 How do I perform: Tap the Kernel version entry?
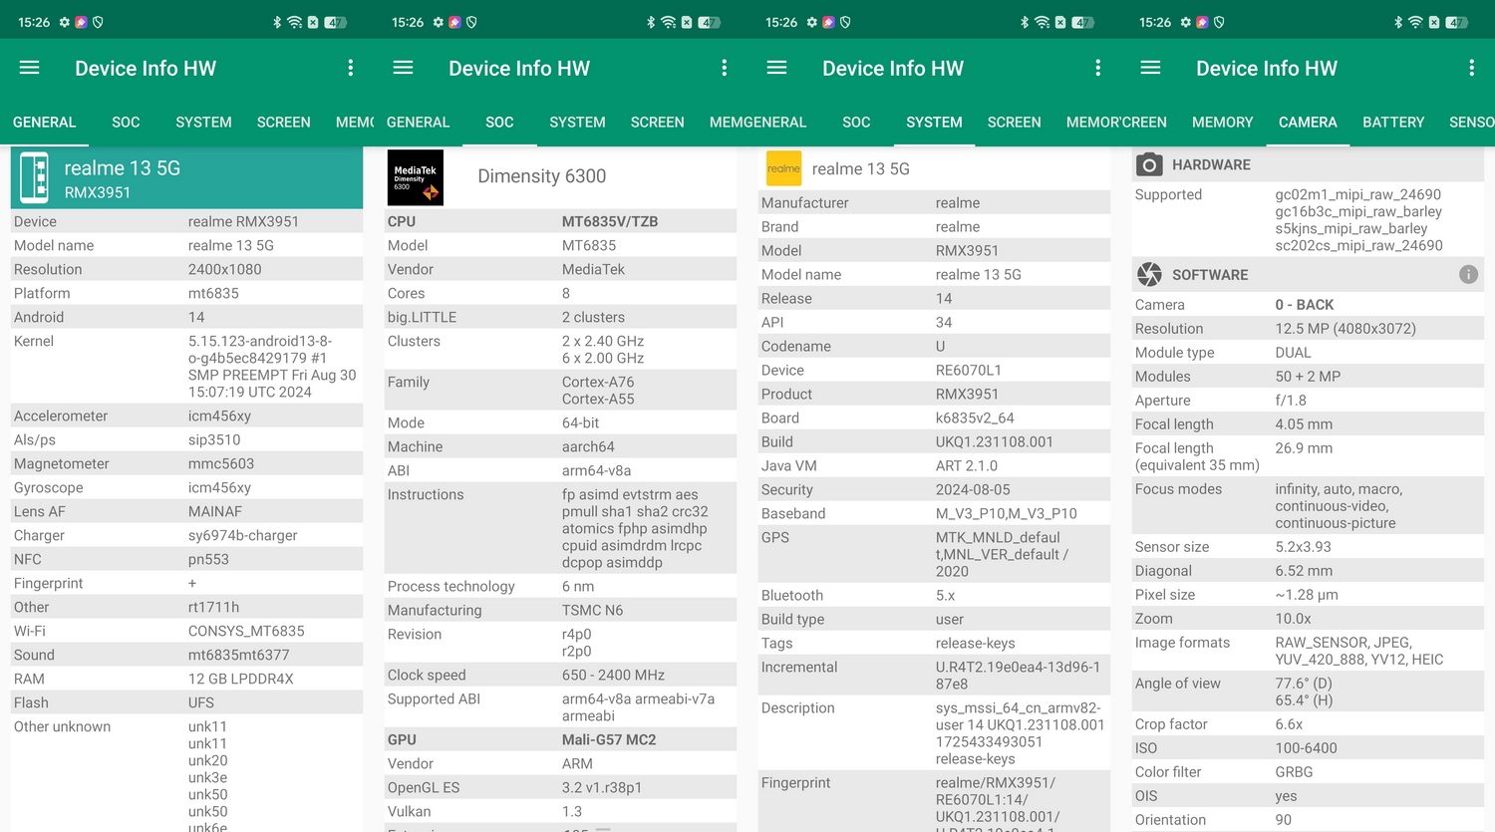186,367
